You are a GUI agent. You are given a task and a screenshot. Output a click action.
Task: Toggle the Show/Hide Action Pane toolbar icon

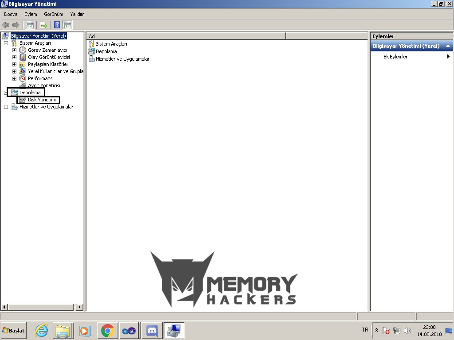click(x=67, y=25)
